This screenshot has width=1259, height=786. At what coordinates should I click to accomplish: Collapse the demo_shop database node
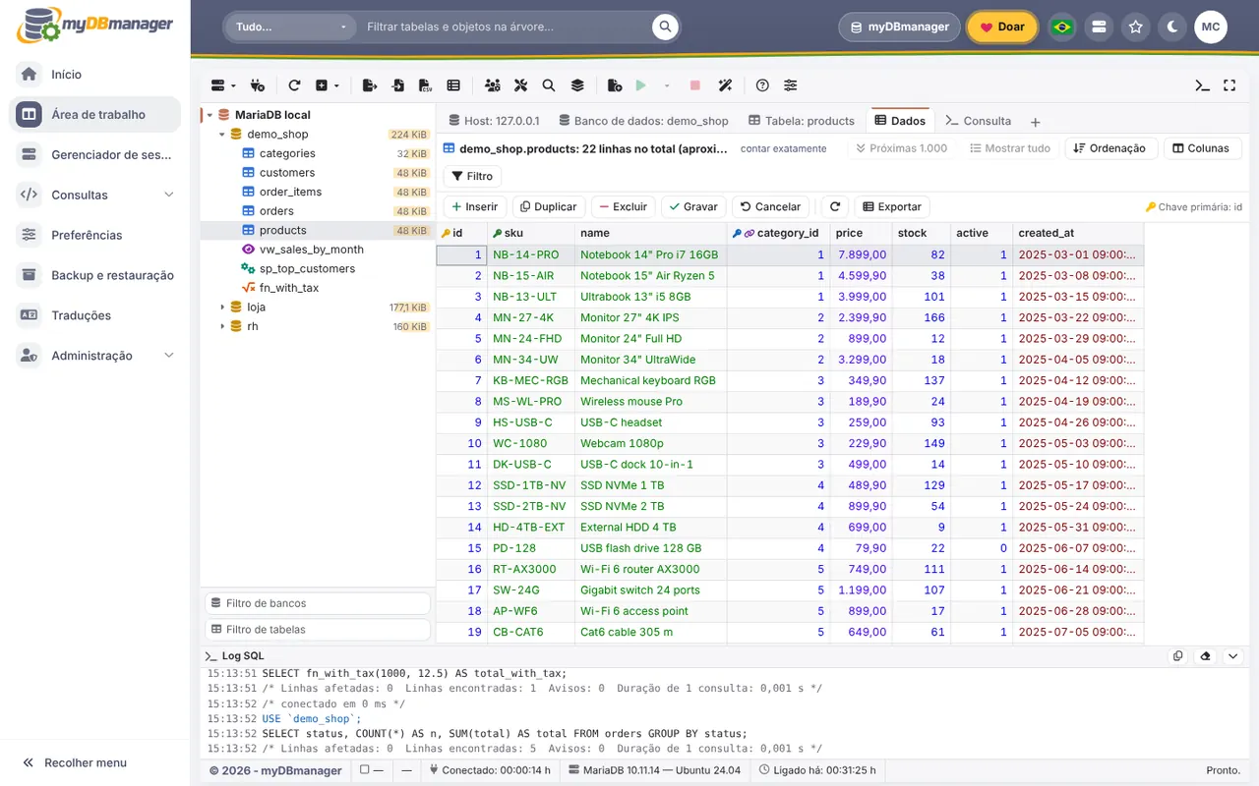pyautogui.click(x=222, y=135)
